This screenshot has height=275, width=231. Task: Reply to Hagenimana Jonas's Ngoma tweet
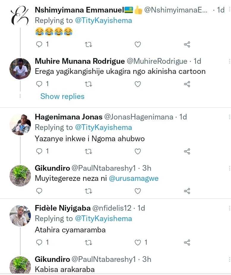coord(39,151)
